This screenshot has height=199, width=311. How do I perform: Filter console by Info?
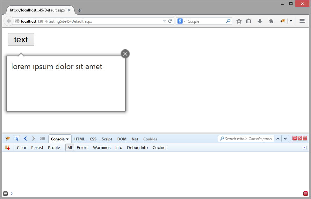pyautogui.click(x=119, y=148)
